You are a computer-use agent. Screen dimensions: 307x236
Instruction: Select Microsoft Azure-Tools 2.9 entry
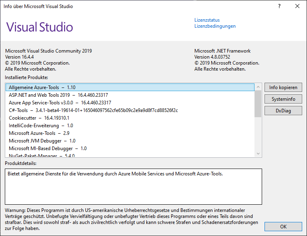point(130,133)
